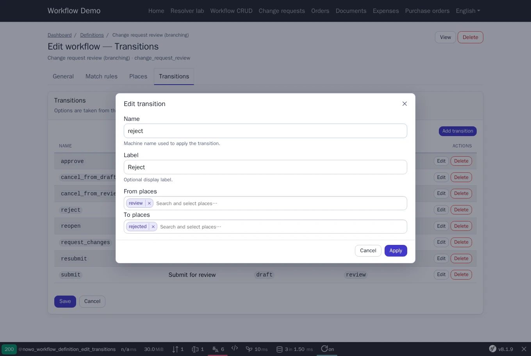Click the refresh icon labeled 'on'

327,349
